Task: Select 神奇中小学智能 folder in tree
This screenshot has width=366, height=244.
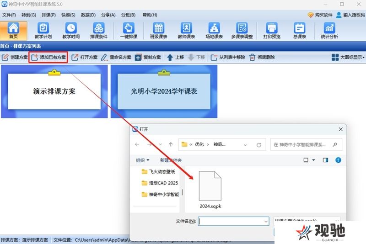Action: (x=161, y=194)
